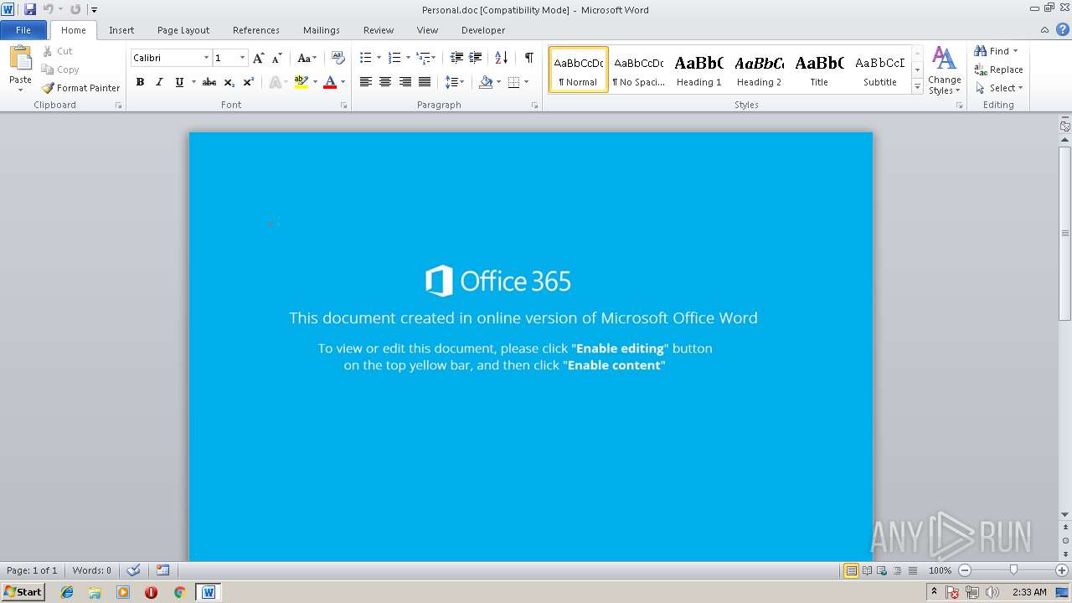The height and width of the screenshot is (603, 1072).
Task: Click the 100% zoom level button
Action: click(x=940, y=570)
